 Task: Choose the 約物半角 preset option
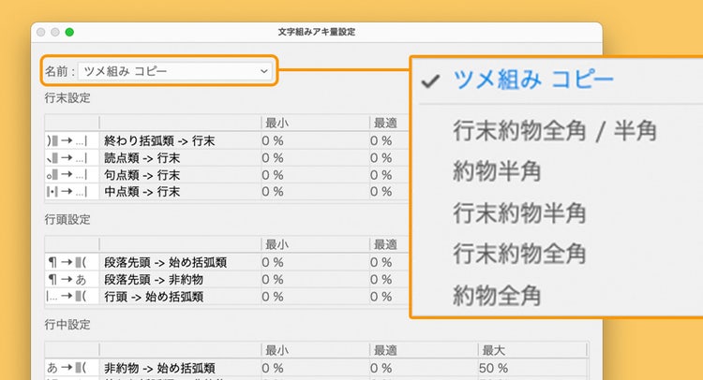[x=497, y=171]
